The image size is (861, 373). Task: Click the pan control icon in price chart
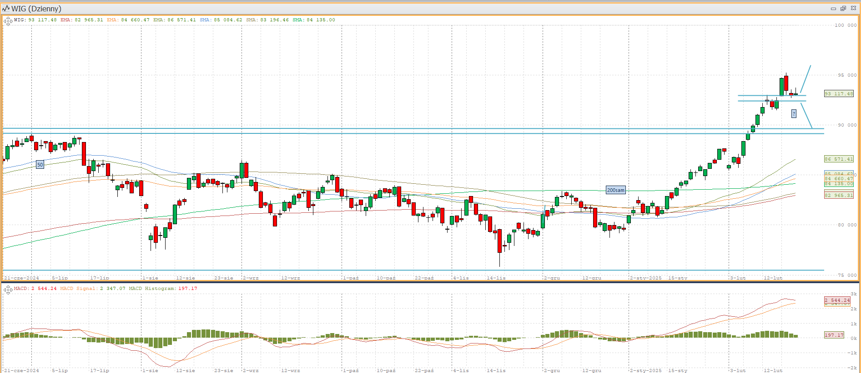[8, 21]
